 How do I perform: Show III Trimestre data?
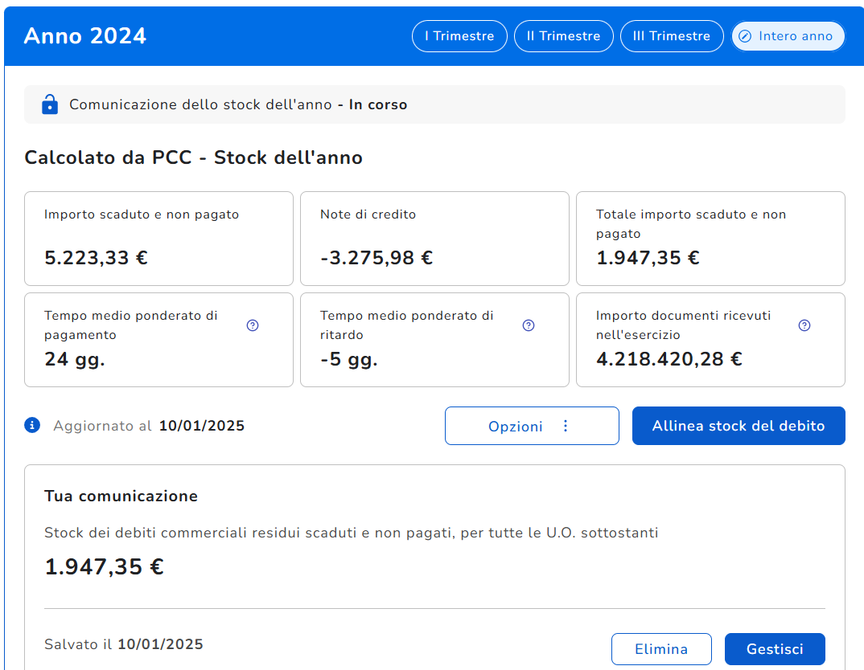672,36
